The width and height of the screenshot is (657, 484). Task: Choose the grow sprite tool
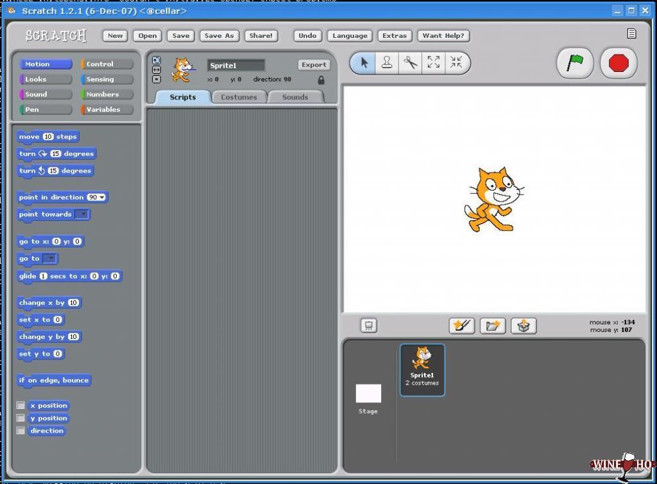coord(434,63)
